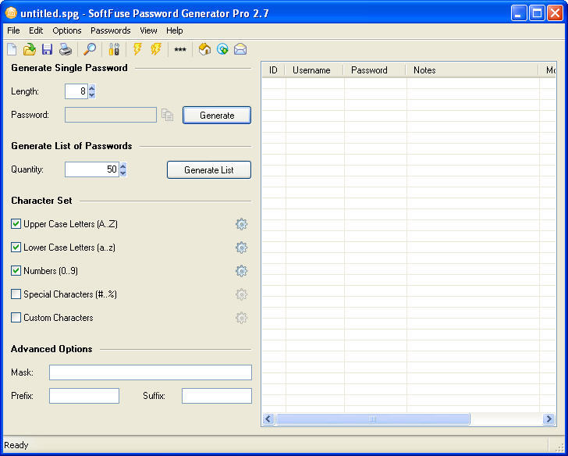
Task: Click the Generate List button
Action: 208,170
